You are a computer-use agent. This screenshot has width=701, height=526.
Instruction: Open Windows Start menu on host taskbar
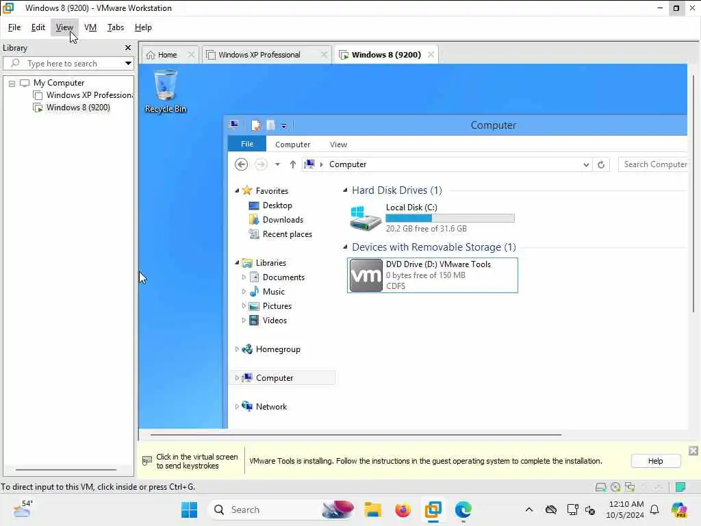(189, 510)
